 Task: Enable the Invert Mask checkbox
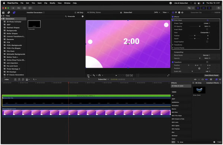click(207, 29)
